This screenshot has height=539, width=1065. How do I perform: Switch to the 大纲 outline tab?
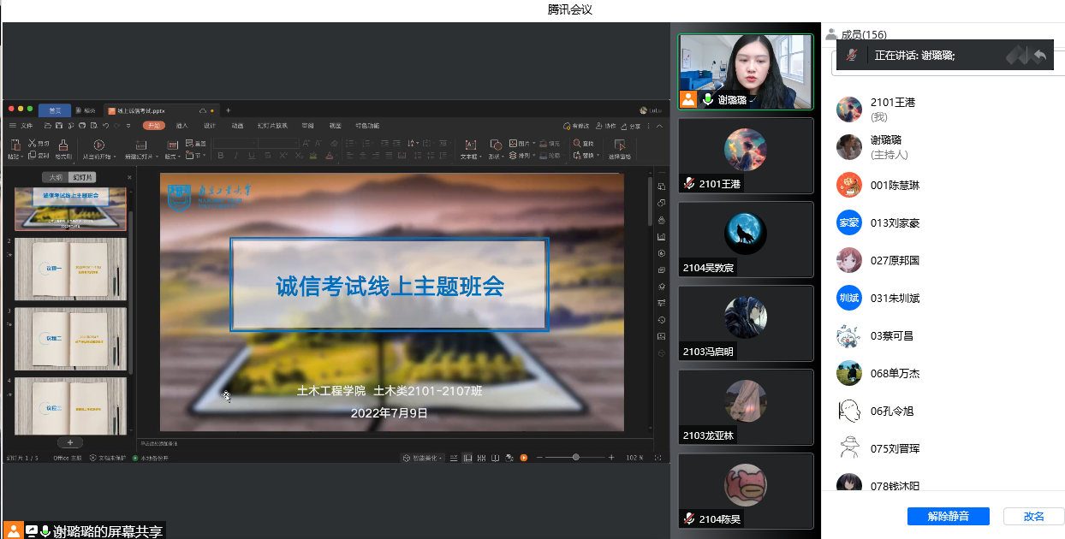click(56, 177)
